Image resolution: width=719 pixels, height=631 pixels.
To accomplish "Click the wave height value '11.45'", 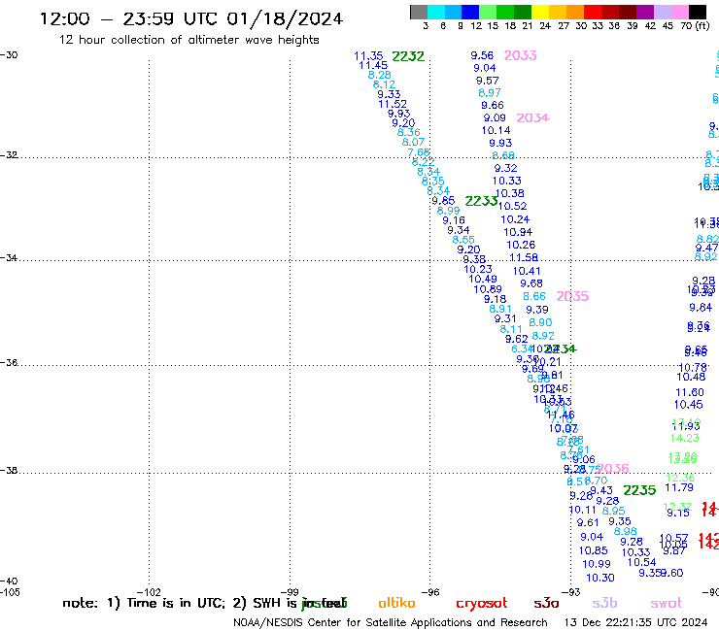I will click(x=373, y=65).
